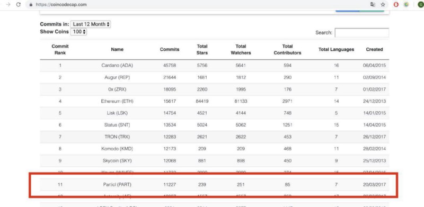Sort by Total Watchers column header
This screenshot has height=207, width=424.
click(241, 49)
